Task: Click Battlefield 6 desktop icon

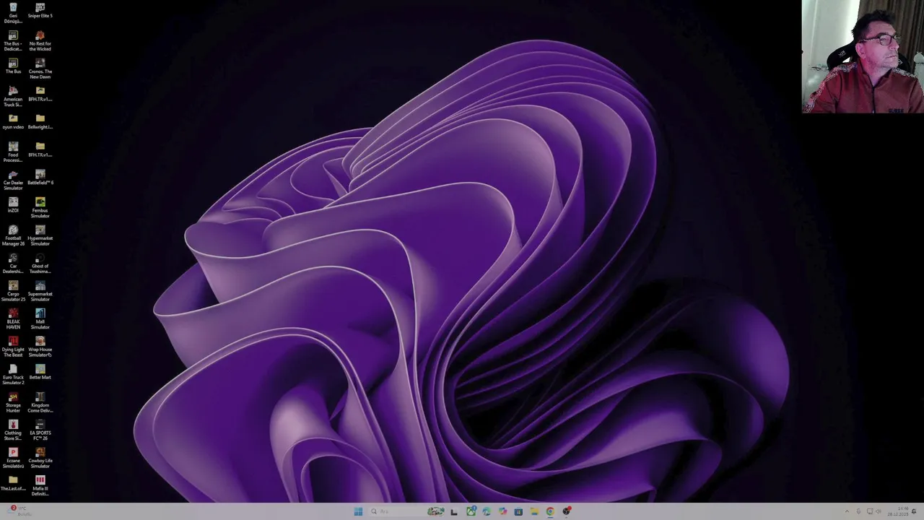Action: coord(40,178)
